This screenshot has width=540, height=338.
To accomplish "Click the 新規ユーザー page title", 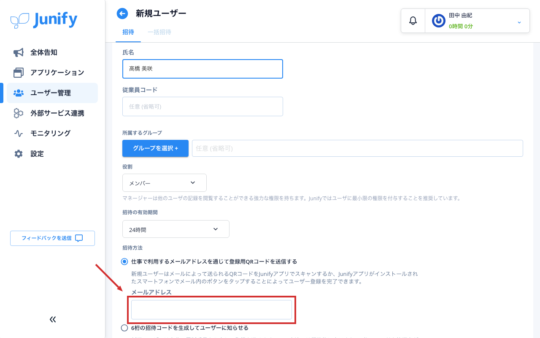I will pyautogui.click(x=161, y=14).
